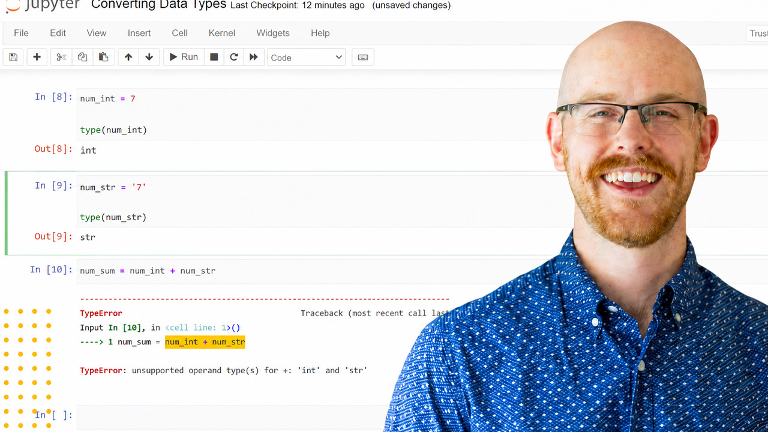Select the In [9] prompt label
Image resolution: width=768 pixels, height=432 pixels.
tap(53, 186)
